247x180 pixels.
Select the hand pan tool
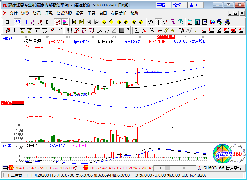(x=151, y=22)
